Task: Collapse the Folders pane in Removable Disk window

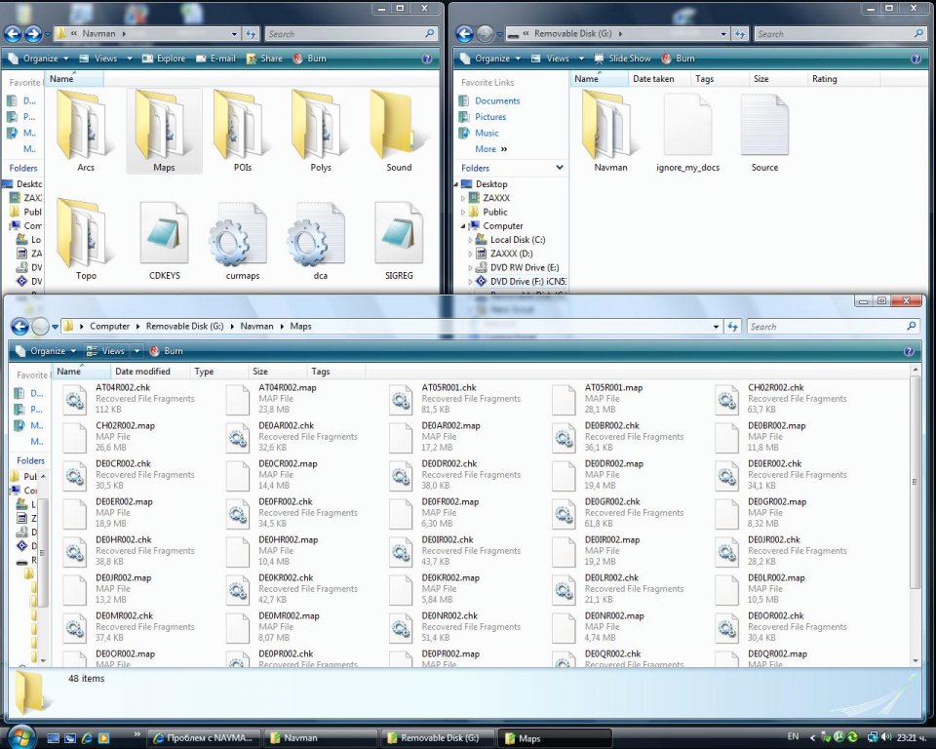Action: [x=560, y=168]
